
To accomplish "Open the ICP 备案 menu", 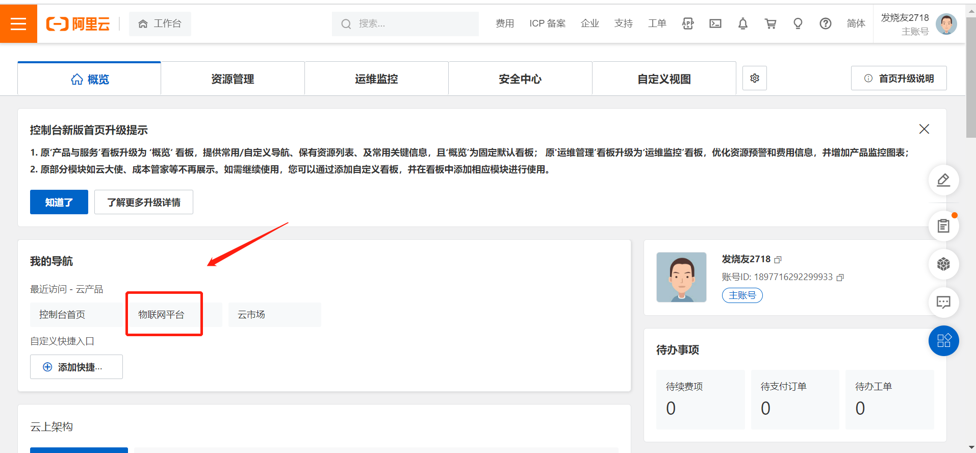I will (x=547, y=23).
